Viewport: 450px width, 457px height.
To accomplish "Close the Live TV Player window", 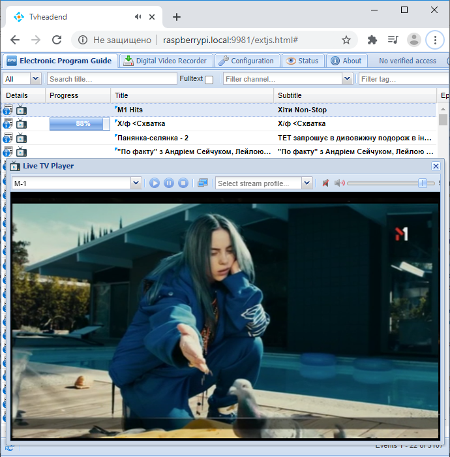I will [x=436, y=166].
